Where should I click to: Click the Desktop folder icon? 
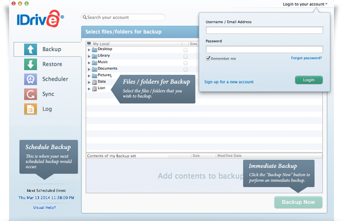pyautogui.click(x=94, y=49)
